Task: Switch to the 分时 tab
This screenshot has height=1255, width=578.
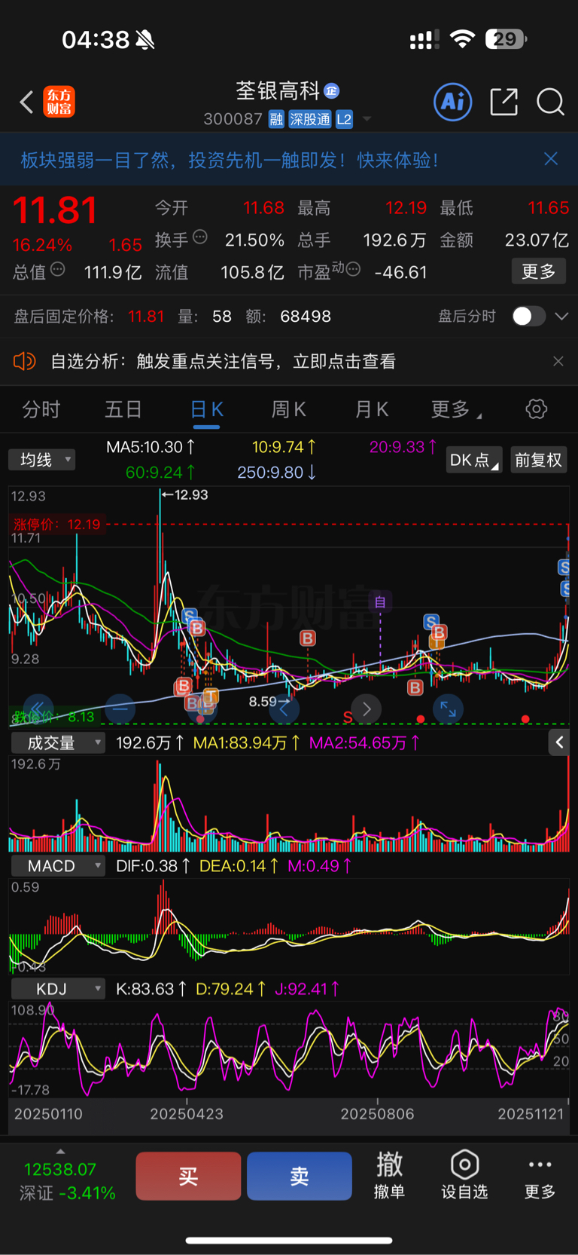Action: (x=41, y=409)
